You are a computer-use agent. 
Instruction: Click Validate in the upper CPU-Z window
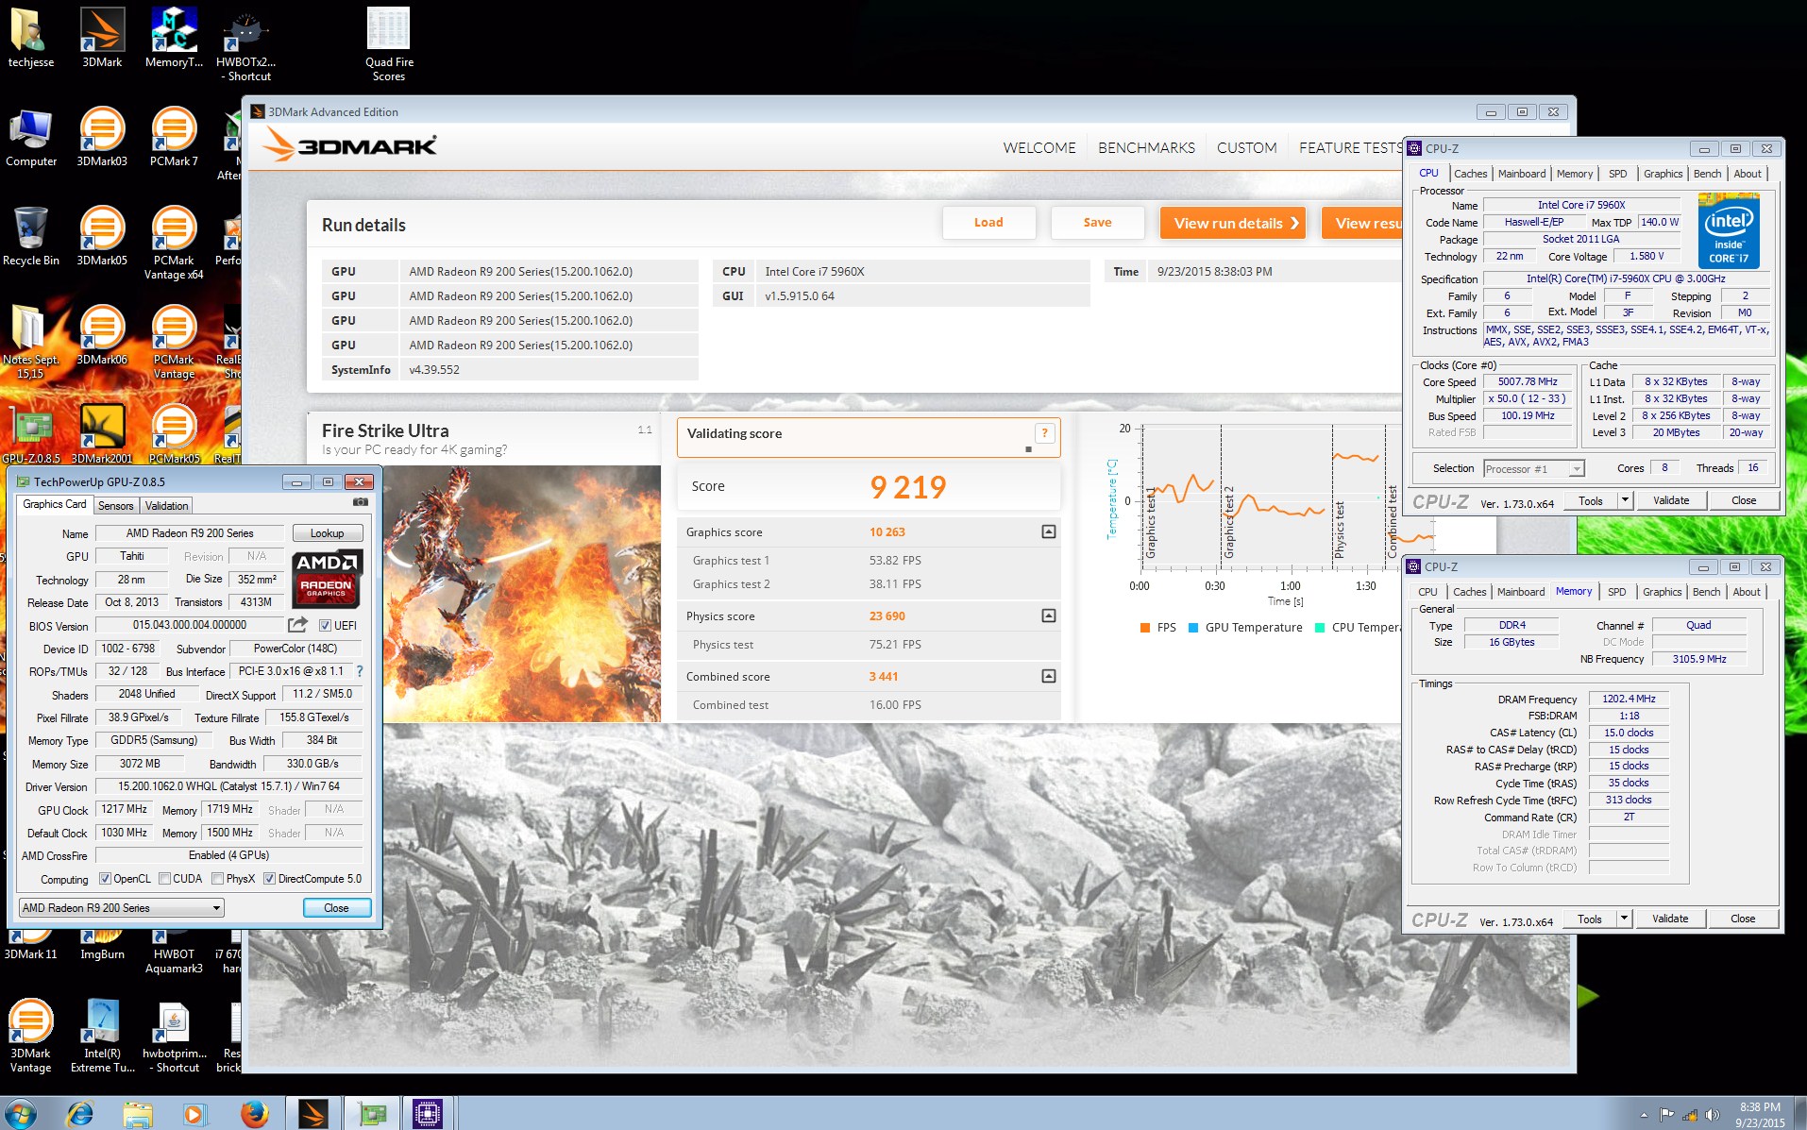[1671, 500]
